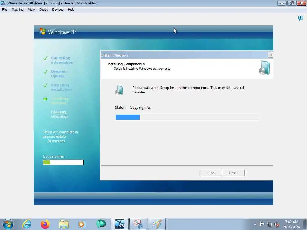Open the Machine menu
The height and width of the screenshot is (230, 307).
click(x=17, y=10)
